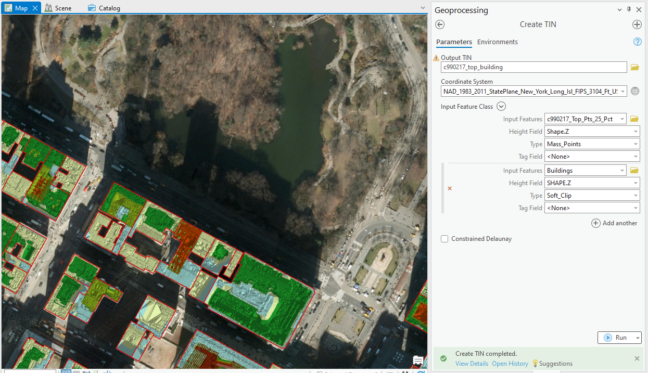Pin the Geoprocessing pane
648x373 pixels.
pos(629,10)
